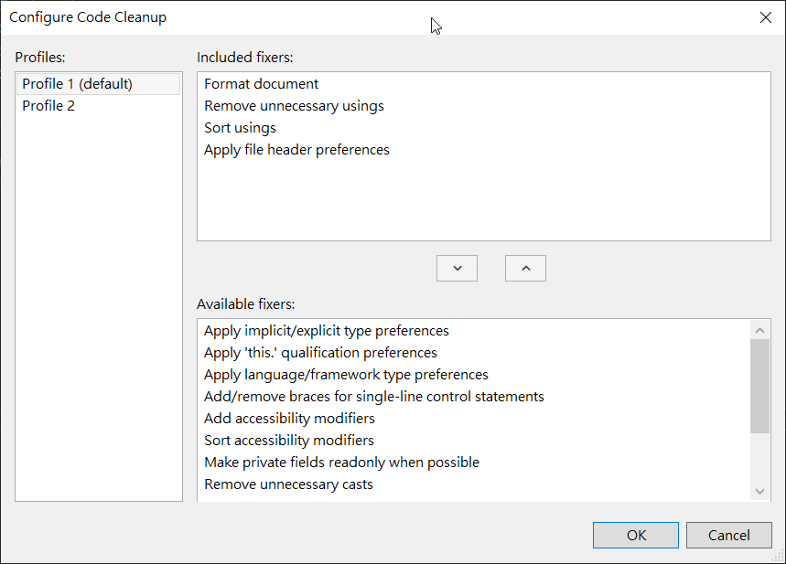Viewport: 786px width, 564px height.
Task: Select Remove unnecessary casts fixer
Action: (288, 484)
